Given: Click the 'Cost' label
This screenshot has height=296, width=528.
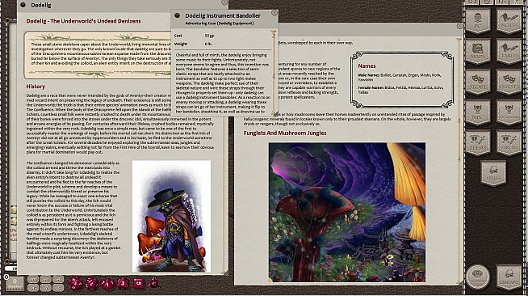Looking at the screenshot, I should pyautogui.click(x=178, y=36).
